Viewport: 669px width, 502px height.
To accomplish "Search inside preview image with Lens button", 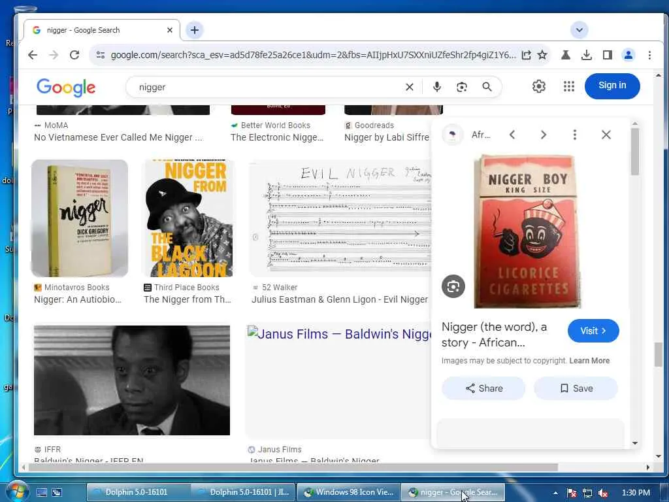I will 453,286.
